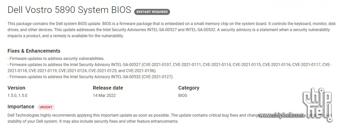
Task: Click the Release date heading
Action: pos(108,88)
